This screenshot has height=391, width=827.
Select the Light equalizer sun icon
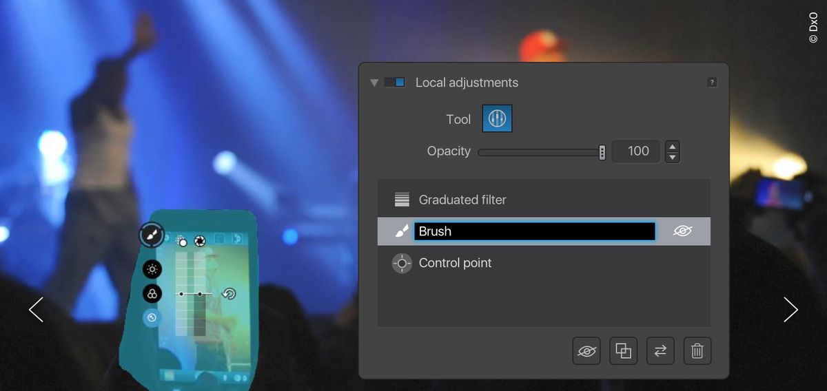pyautogui.click(x=152, y=270)
